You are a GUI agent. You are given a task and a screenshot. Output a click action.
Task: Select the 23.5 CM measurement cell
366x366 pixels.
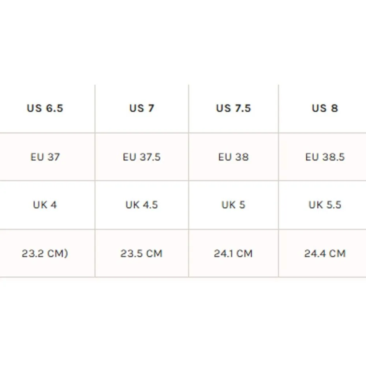point(142,253)
